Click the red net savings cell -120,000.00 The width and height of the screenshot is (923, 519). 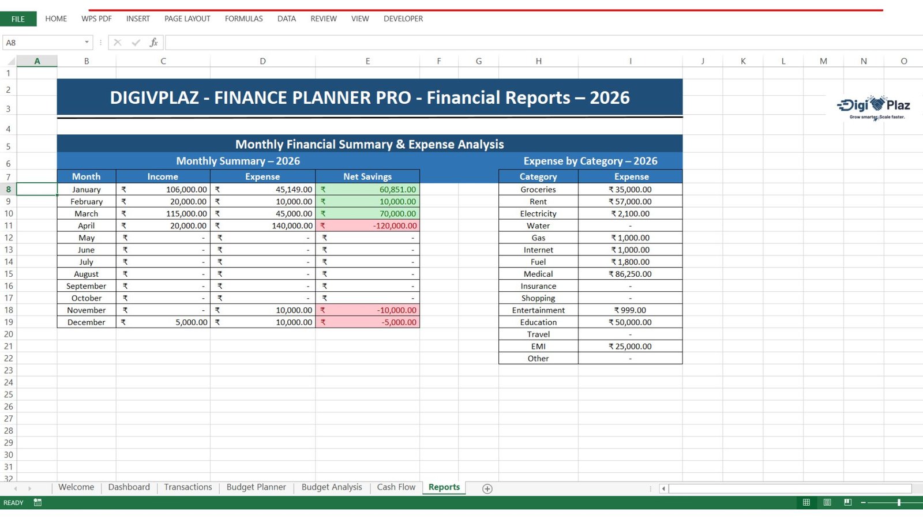click(367, 225)
